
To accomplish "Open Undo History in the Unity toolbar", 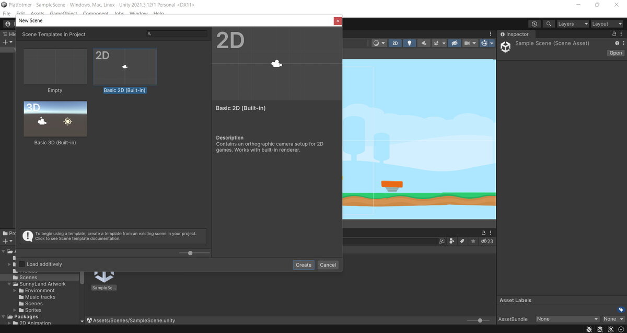I will 534,24.
